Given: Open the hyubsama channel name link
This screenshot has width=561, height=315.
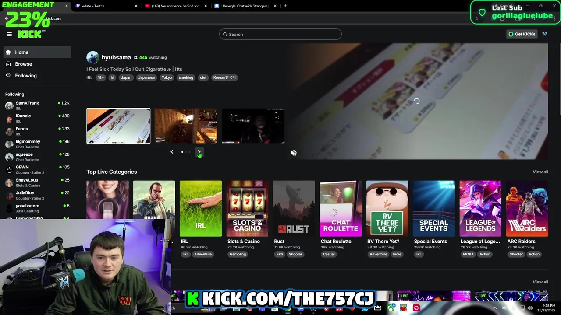Looking at the screenshot, I should click(116, 57).
